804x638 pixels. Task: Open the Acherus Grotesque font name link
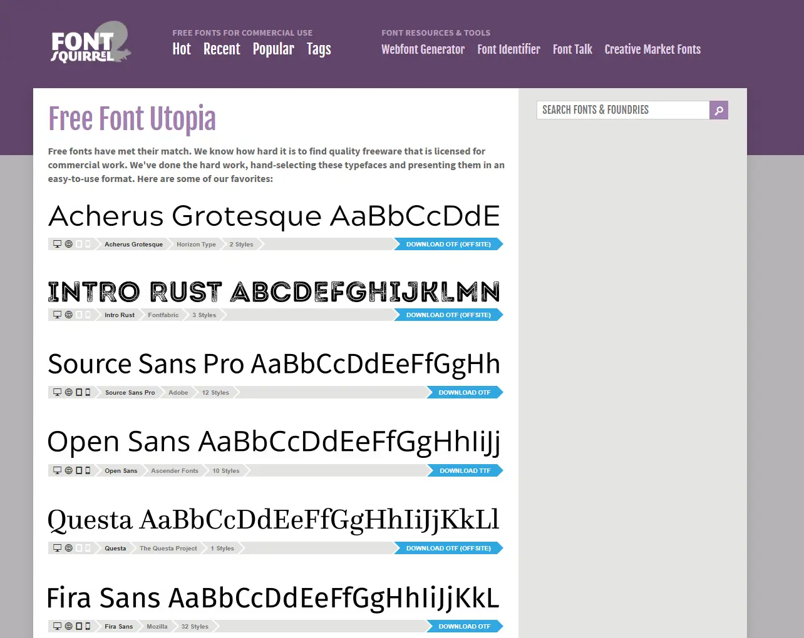click(133, 244)
